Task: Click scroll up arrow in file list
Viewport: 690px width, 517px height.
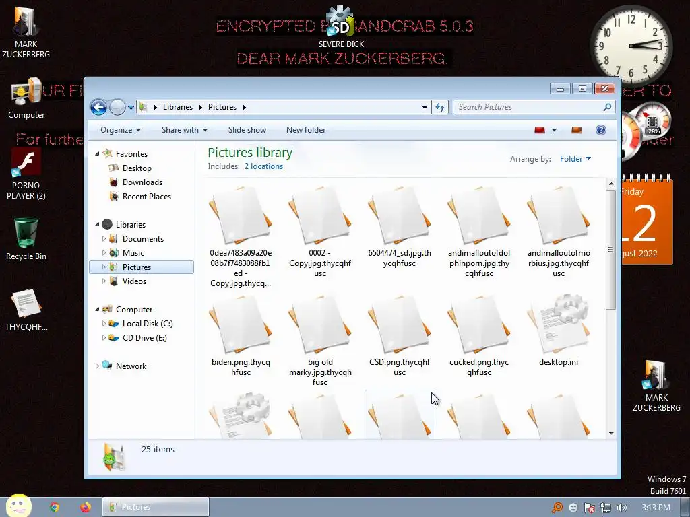Action: coord(610,183)
